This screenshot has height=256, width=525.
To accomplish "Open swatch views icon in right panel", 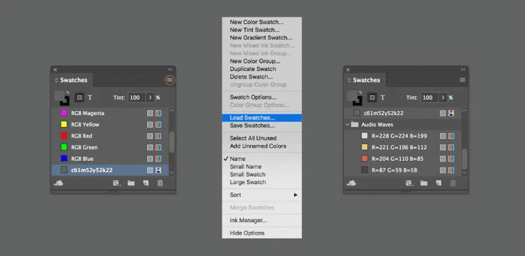I will coord(409,183).
